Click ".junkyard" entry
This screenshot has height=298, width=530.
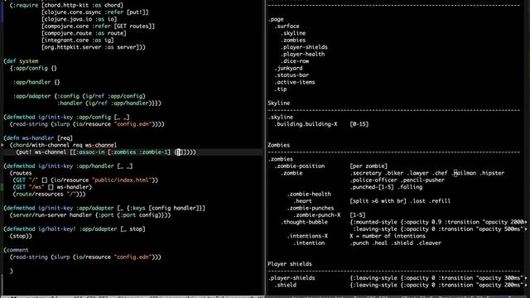click(288, 68)
